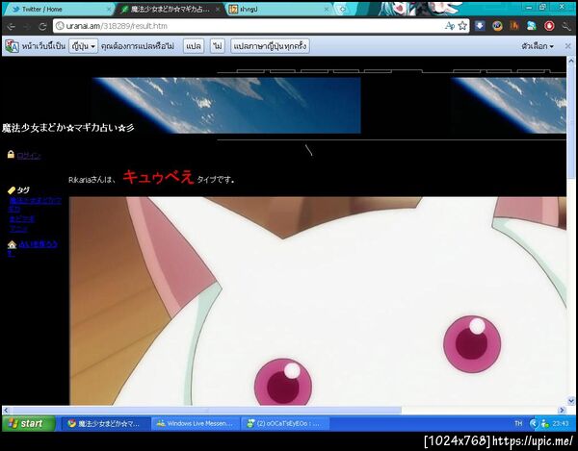This screenshot has width=578, height=451.
Task: Close the Twitter / Home tab
Action: (x=109, y=10)
